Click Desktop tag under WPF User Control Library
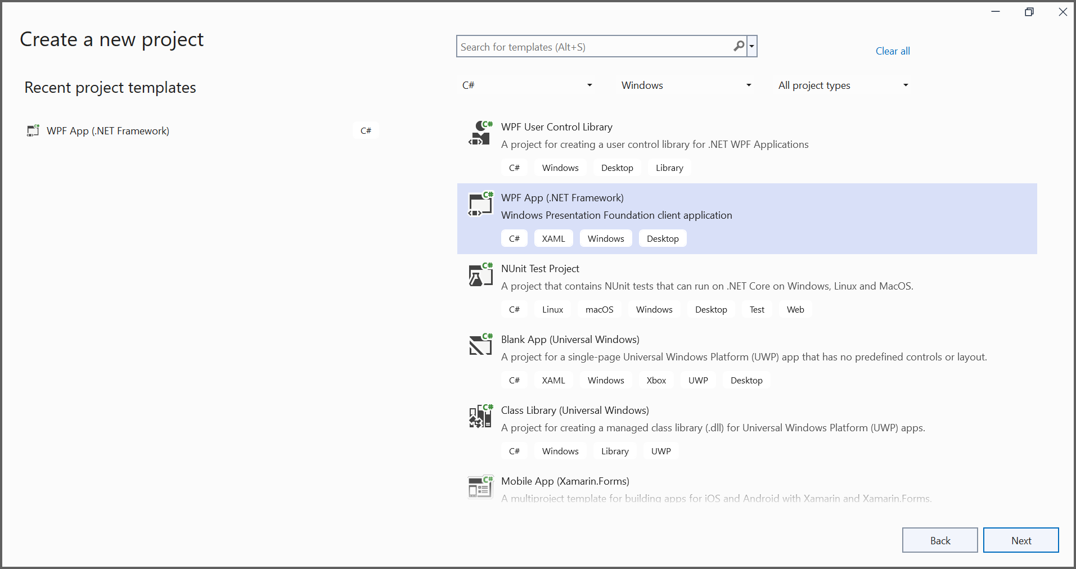The width and height of the screenshot is (1076, 569). tap(617, 168)
